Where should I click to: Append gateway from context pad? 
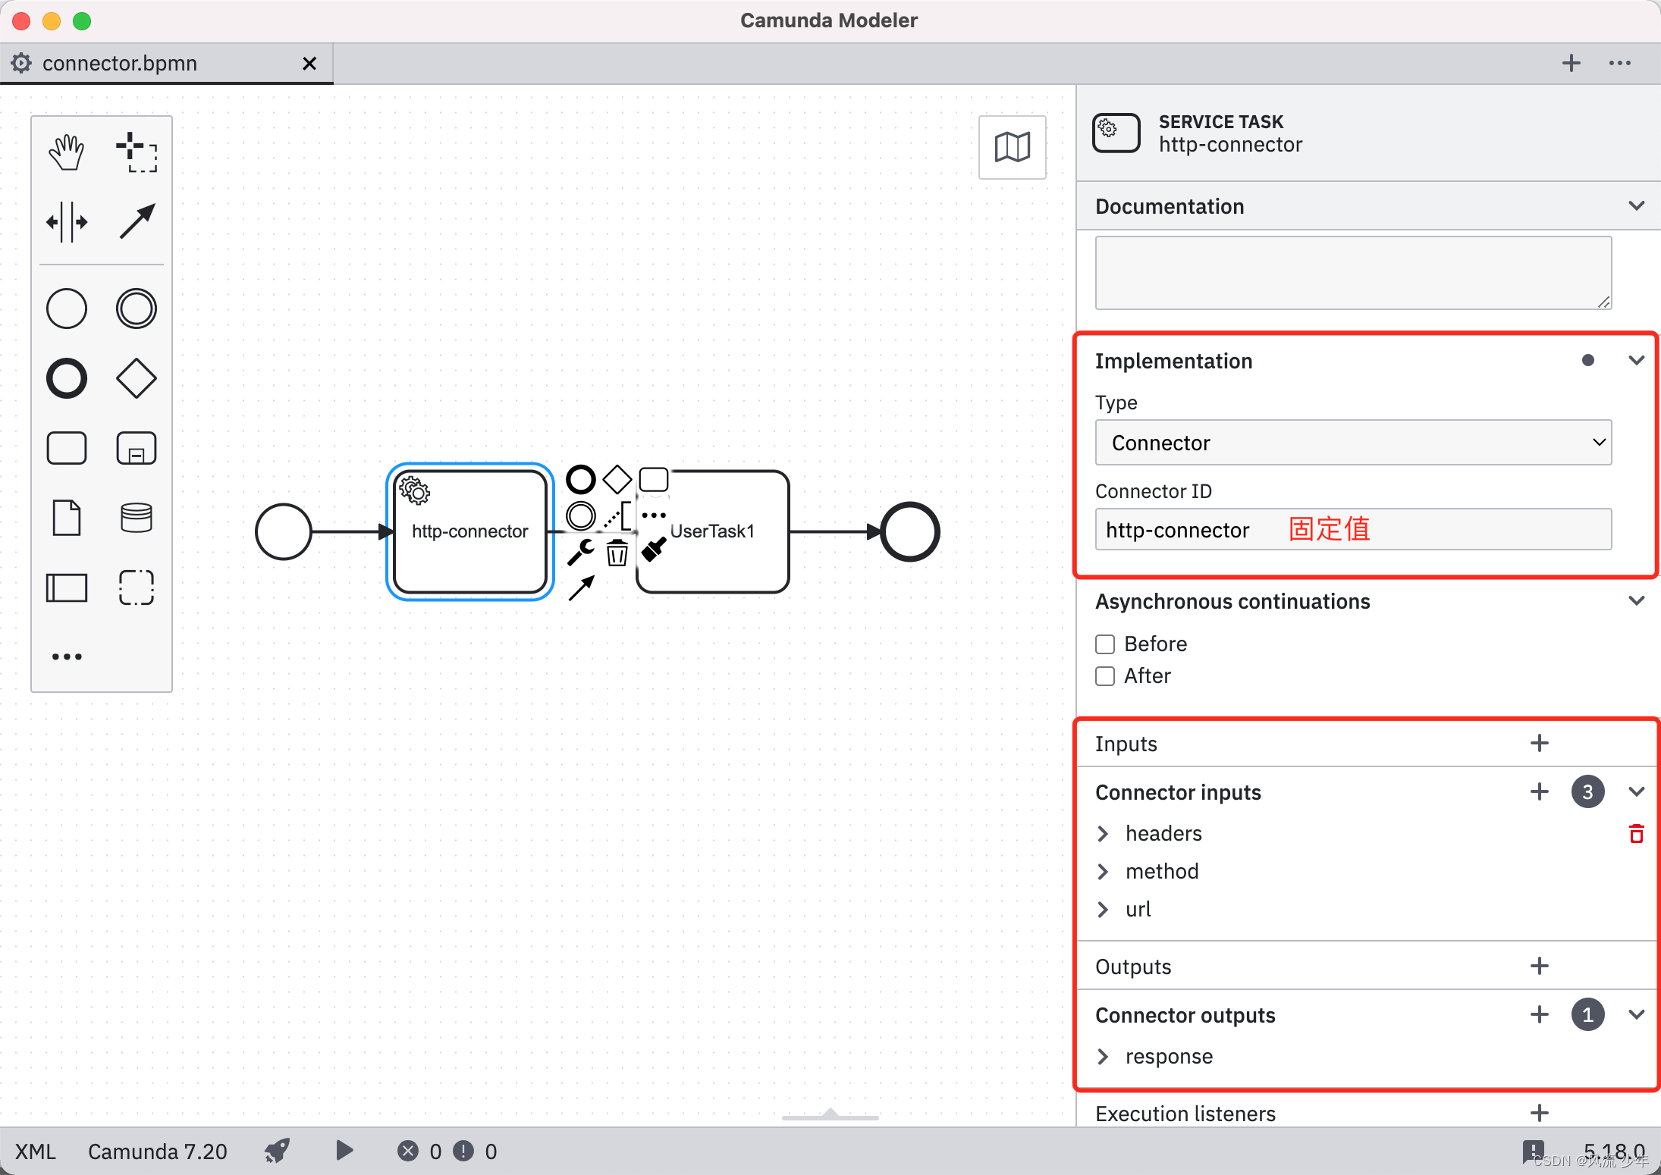point(617,479)
